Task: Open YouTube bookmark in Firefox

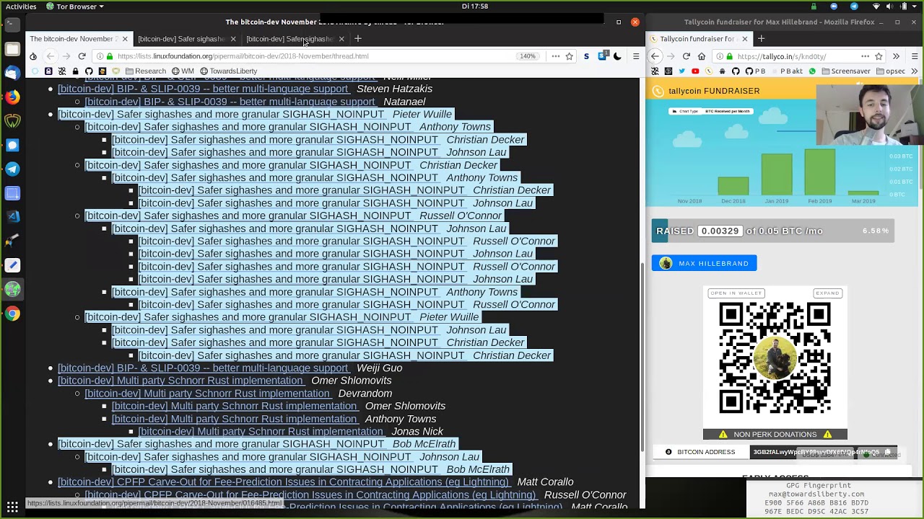Action: pyautogui.click(x=695, y=71)
